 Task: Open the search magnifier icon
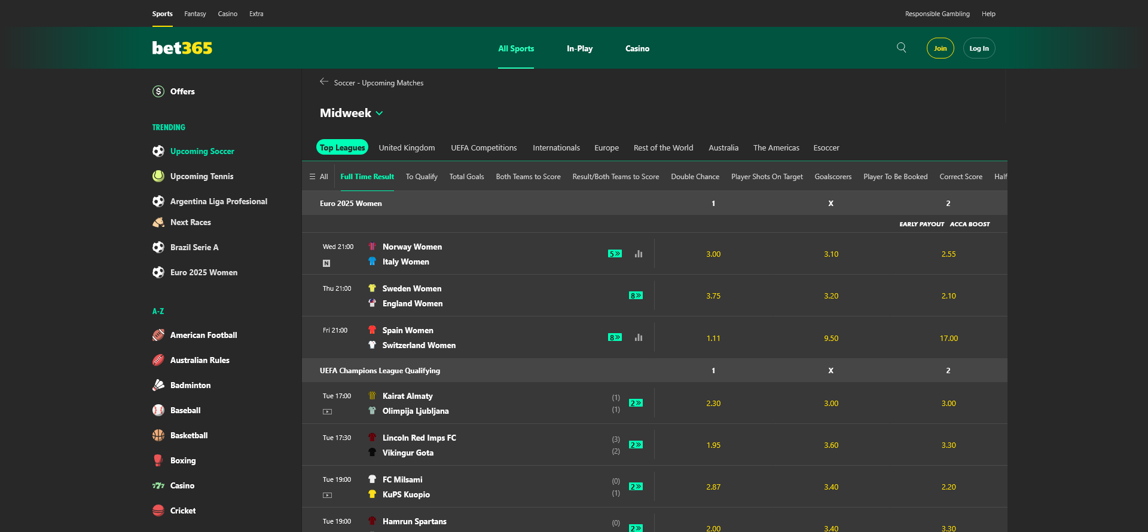(x=902, y=48)
